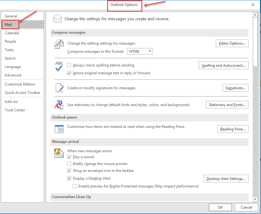Confirm with the OK button
Viewport: 261px width, 214px height.
[220, 207]
